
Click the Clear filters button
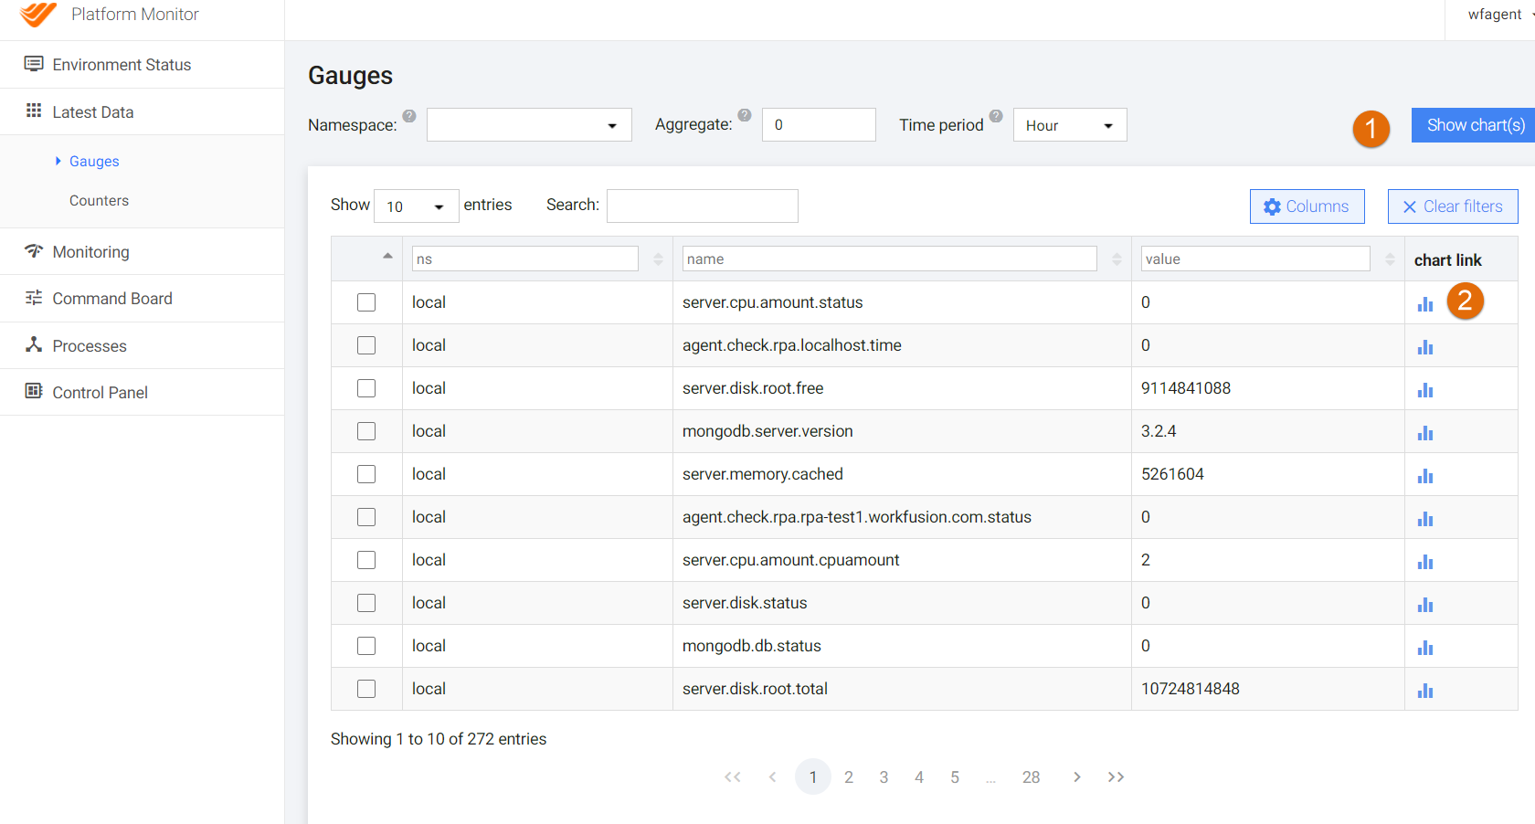(x=1453, y=206)
